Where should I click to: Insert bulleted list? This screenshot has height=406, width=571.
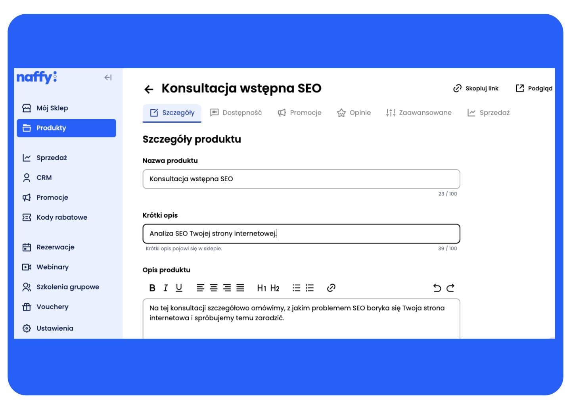pos(296,288)
